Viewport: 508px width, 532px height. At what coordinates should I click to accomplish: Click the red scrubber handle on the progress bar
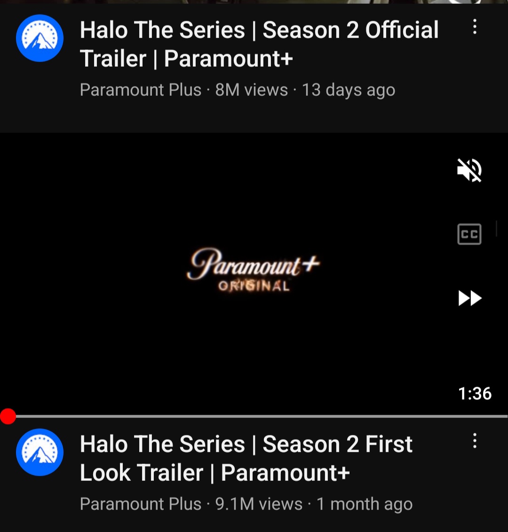[x=8, y=416]
